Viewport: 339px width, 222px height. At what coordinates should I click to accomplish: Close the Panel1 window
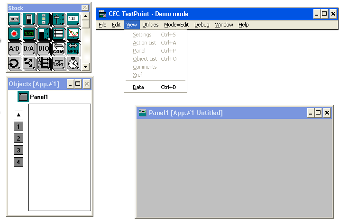327,113
